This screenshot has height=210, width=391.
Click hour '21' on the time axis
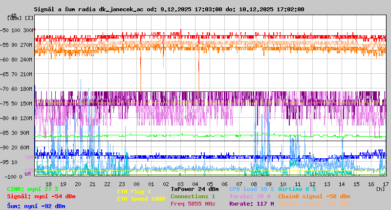coord(92,184)
